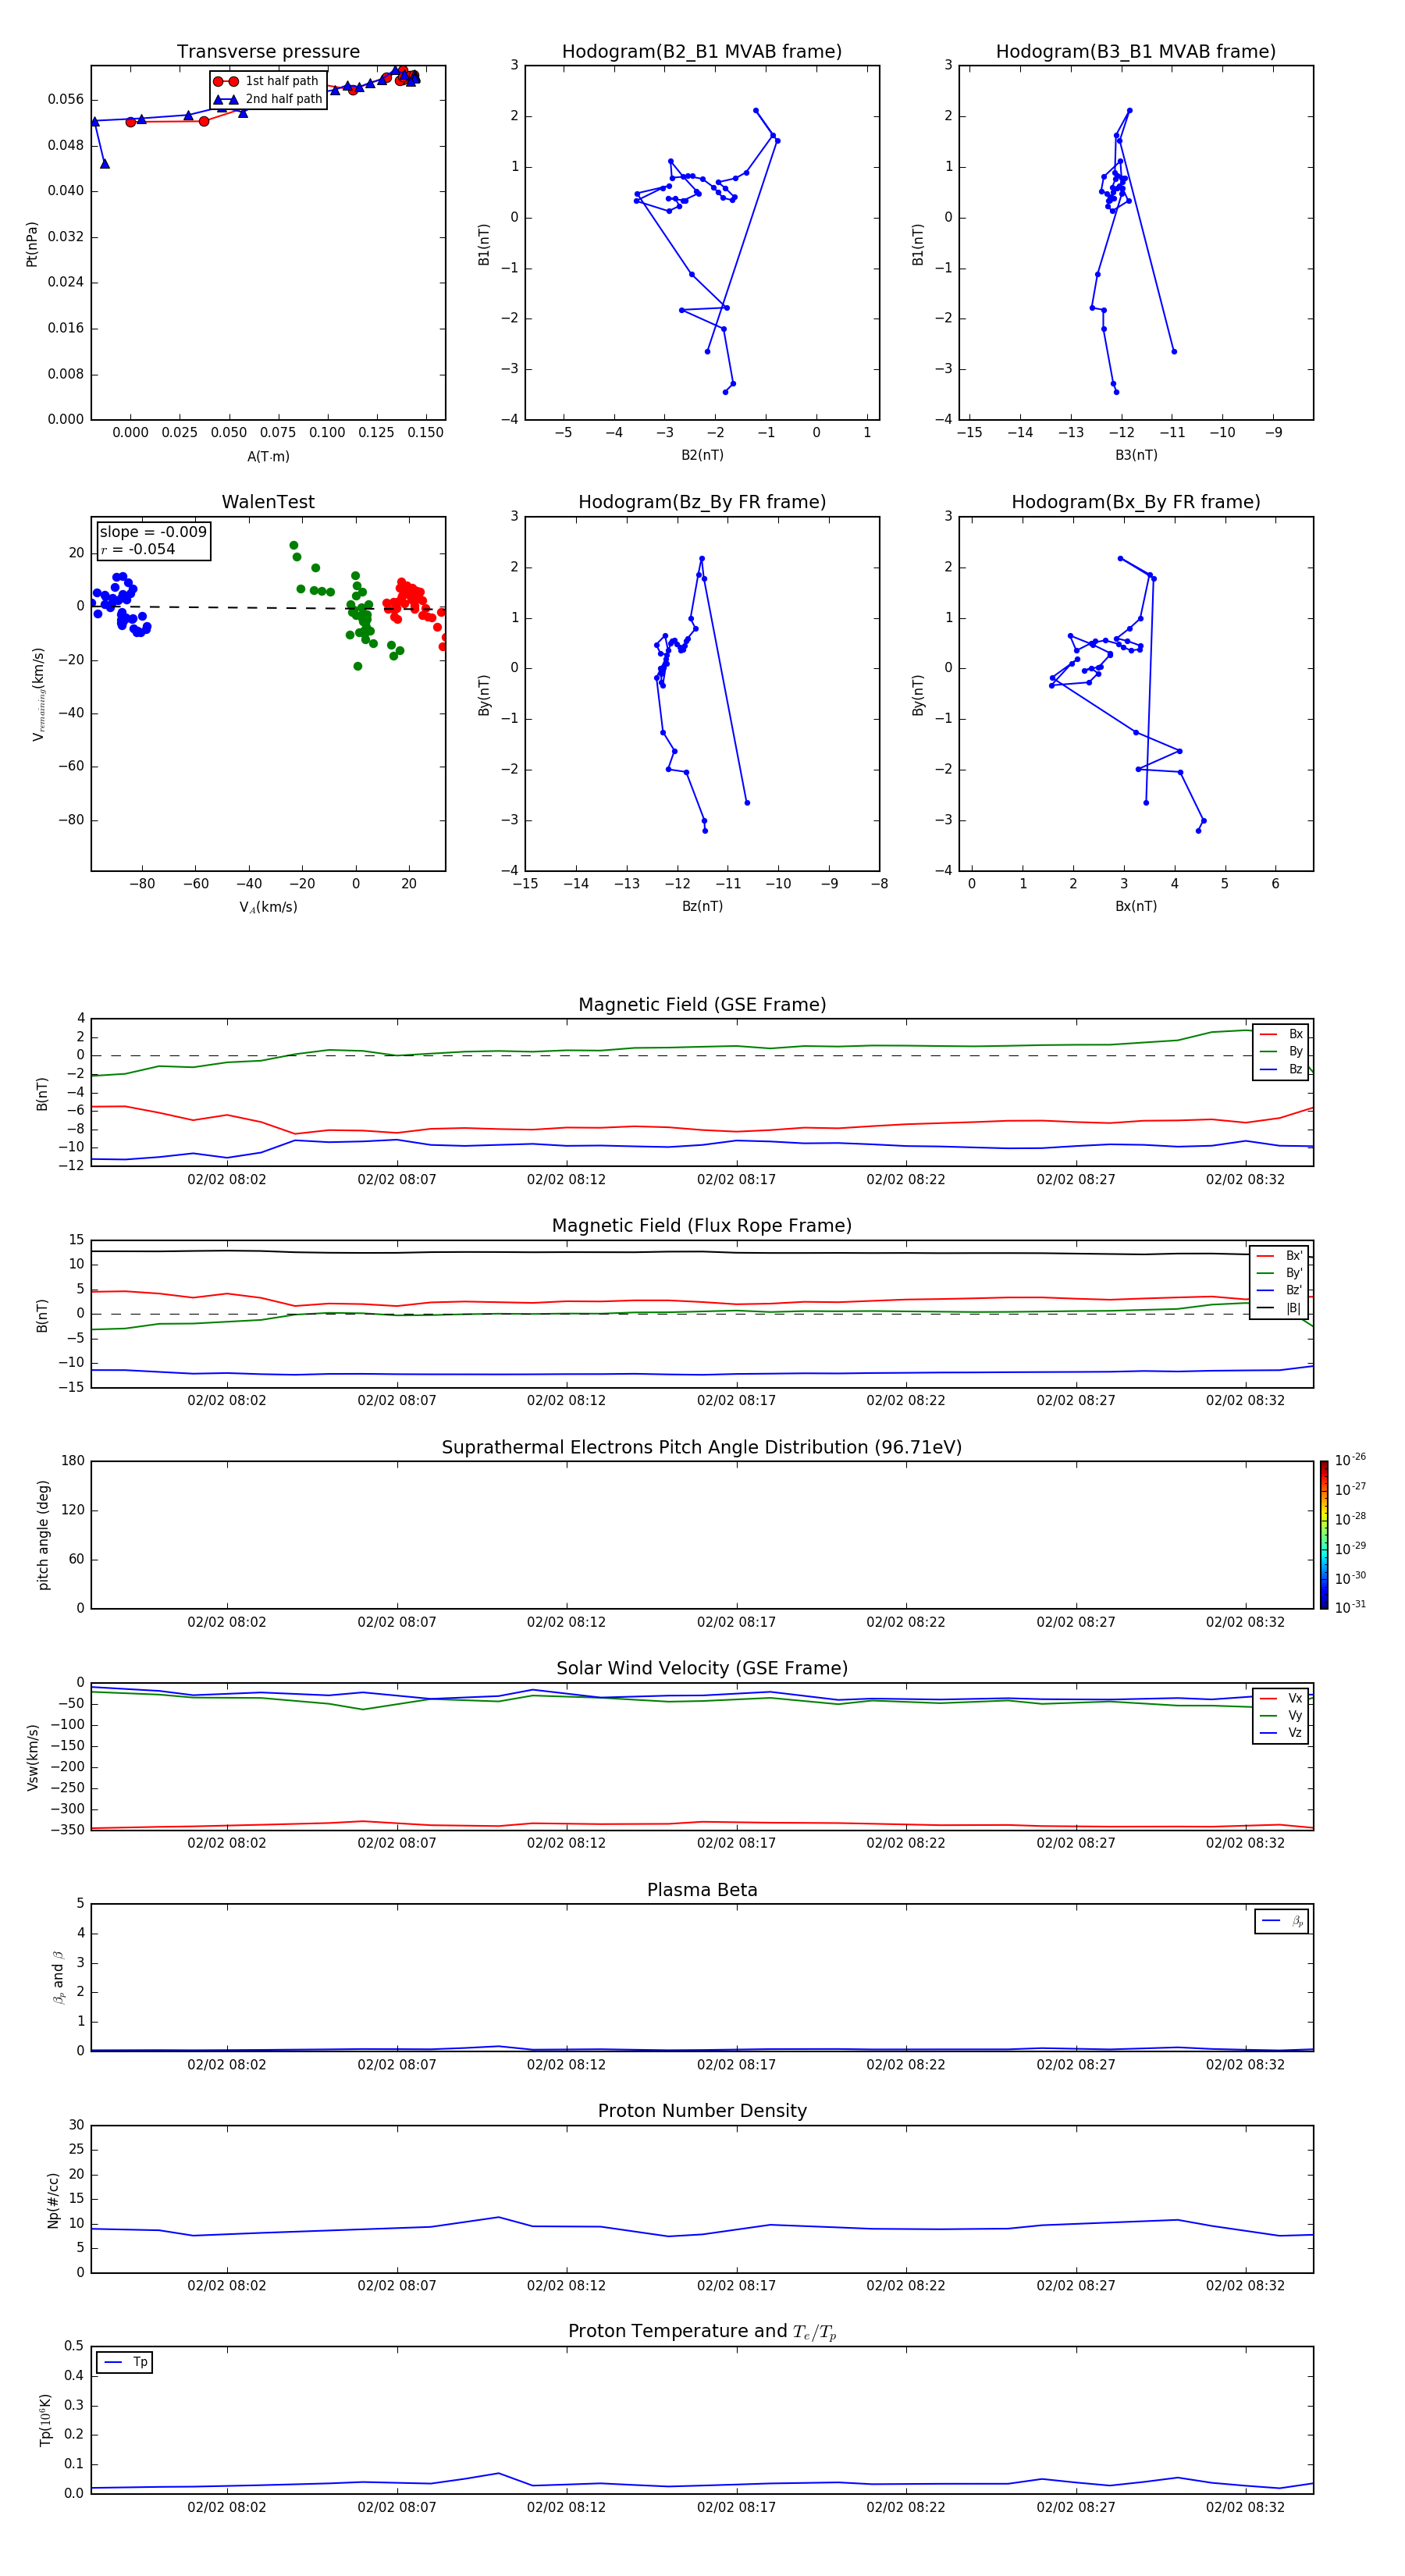Click the "V_remaining(km/s)" y-axis label
Image resolution: width=1405 pixels, height=2576 pixels.
pos(39,694)
